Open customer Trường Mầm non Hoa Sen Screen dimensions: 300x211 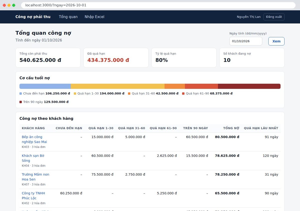tap(35, 177)
